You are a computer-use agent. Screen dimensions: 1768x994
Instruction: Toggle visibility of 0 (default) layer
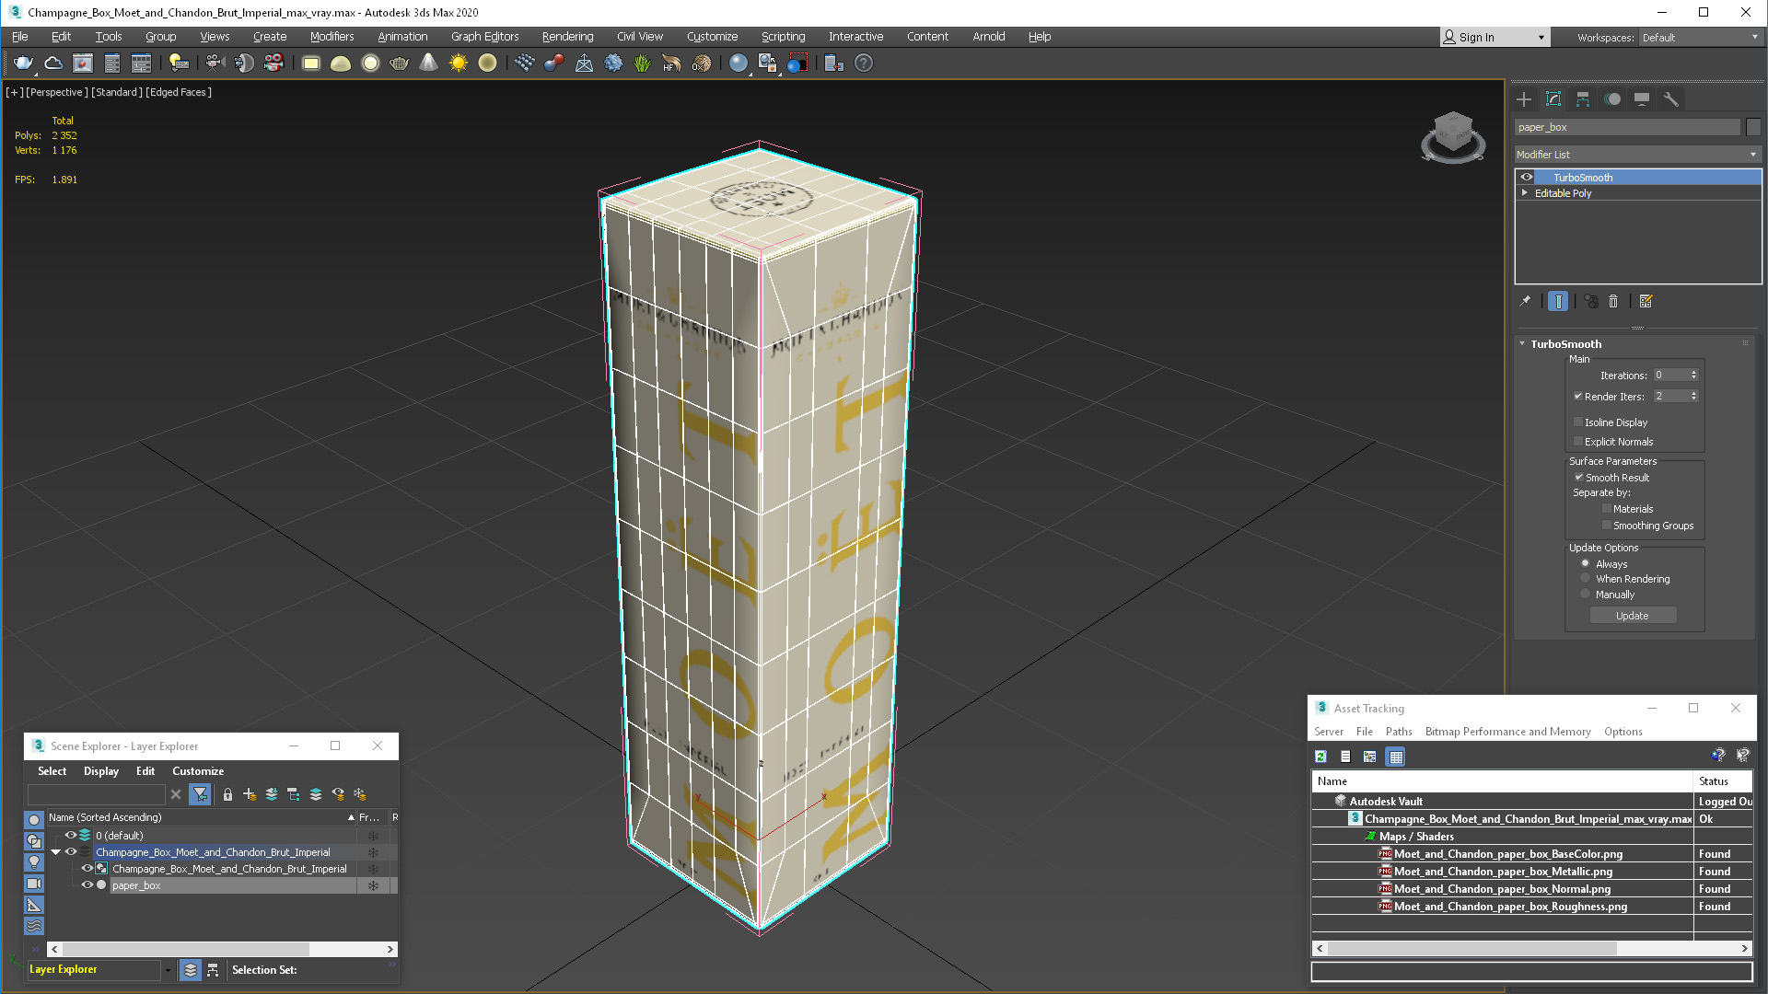click(70, 836)
